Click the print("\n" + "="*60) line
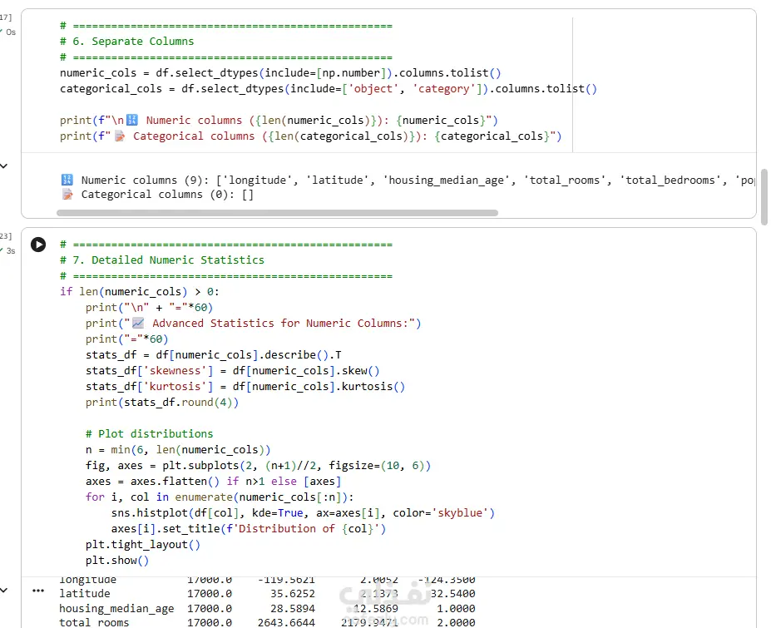Image resolution: width=771 pixels, height=628 pixels. (x=149, y=308)
